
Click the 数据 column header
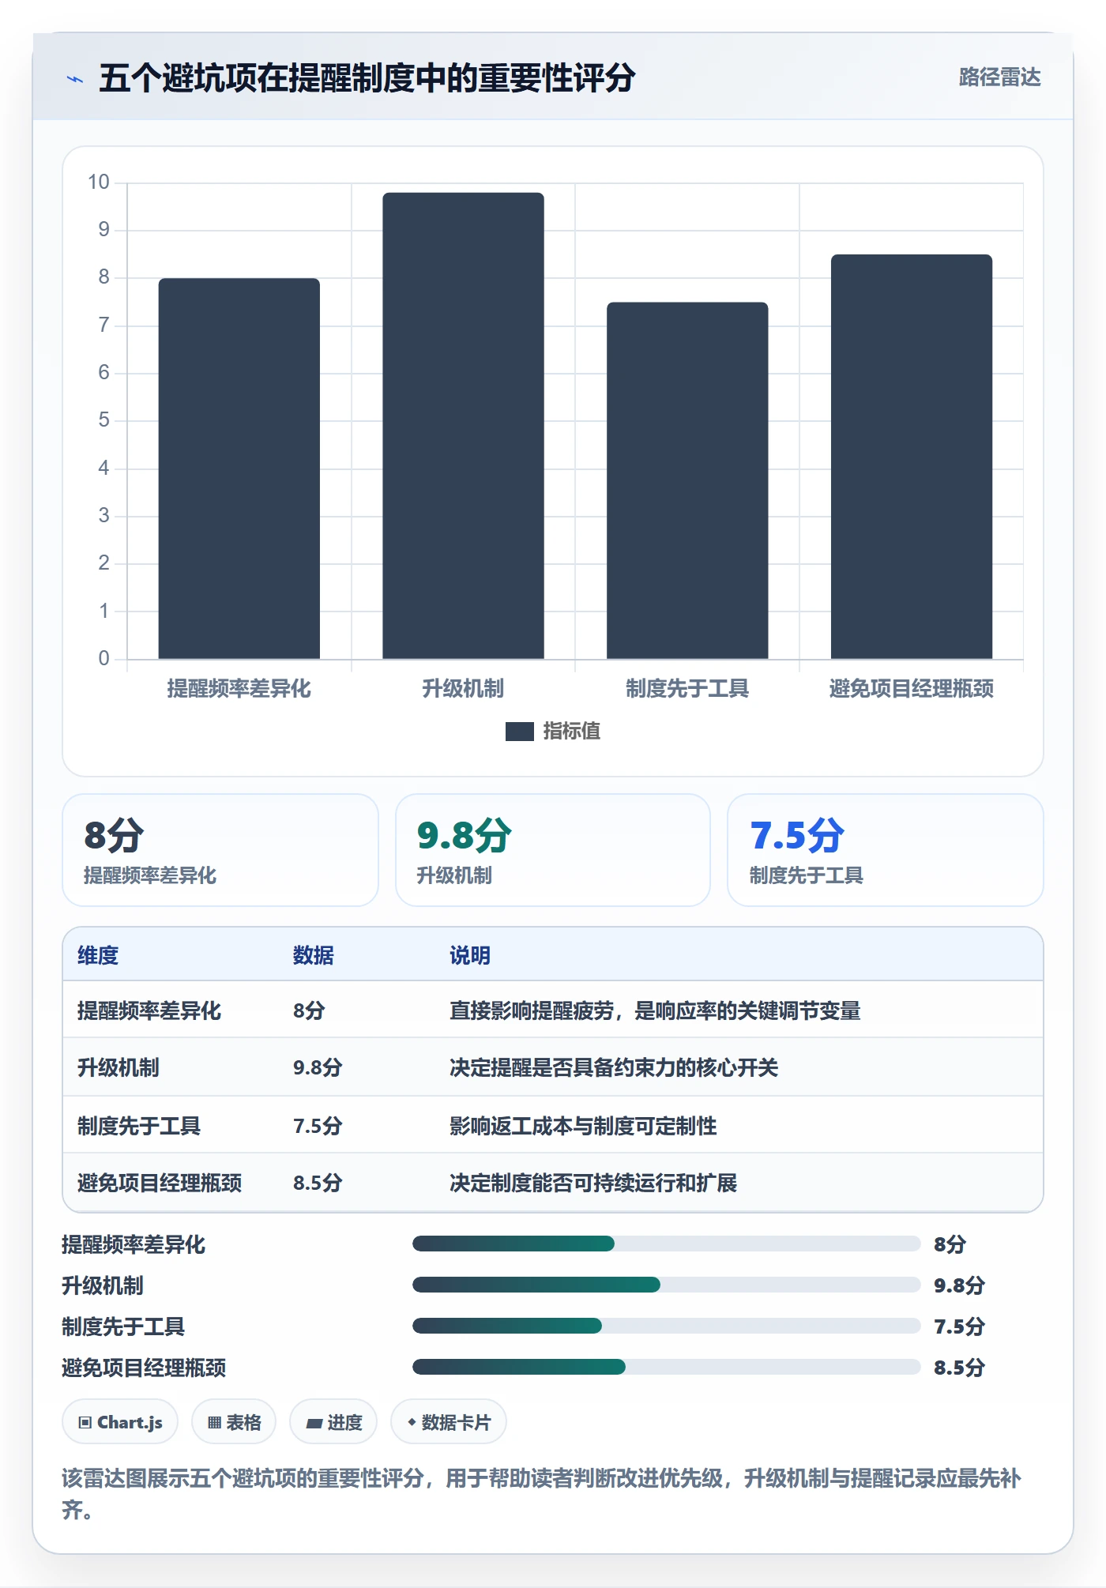point(314,956)
